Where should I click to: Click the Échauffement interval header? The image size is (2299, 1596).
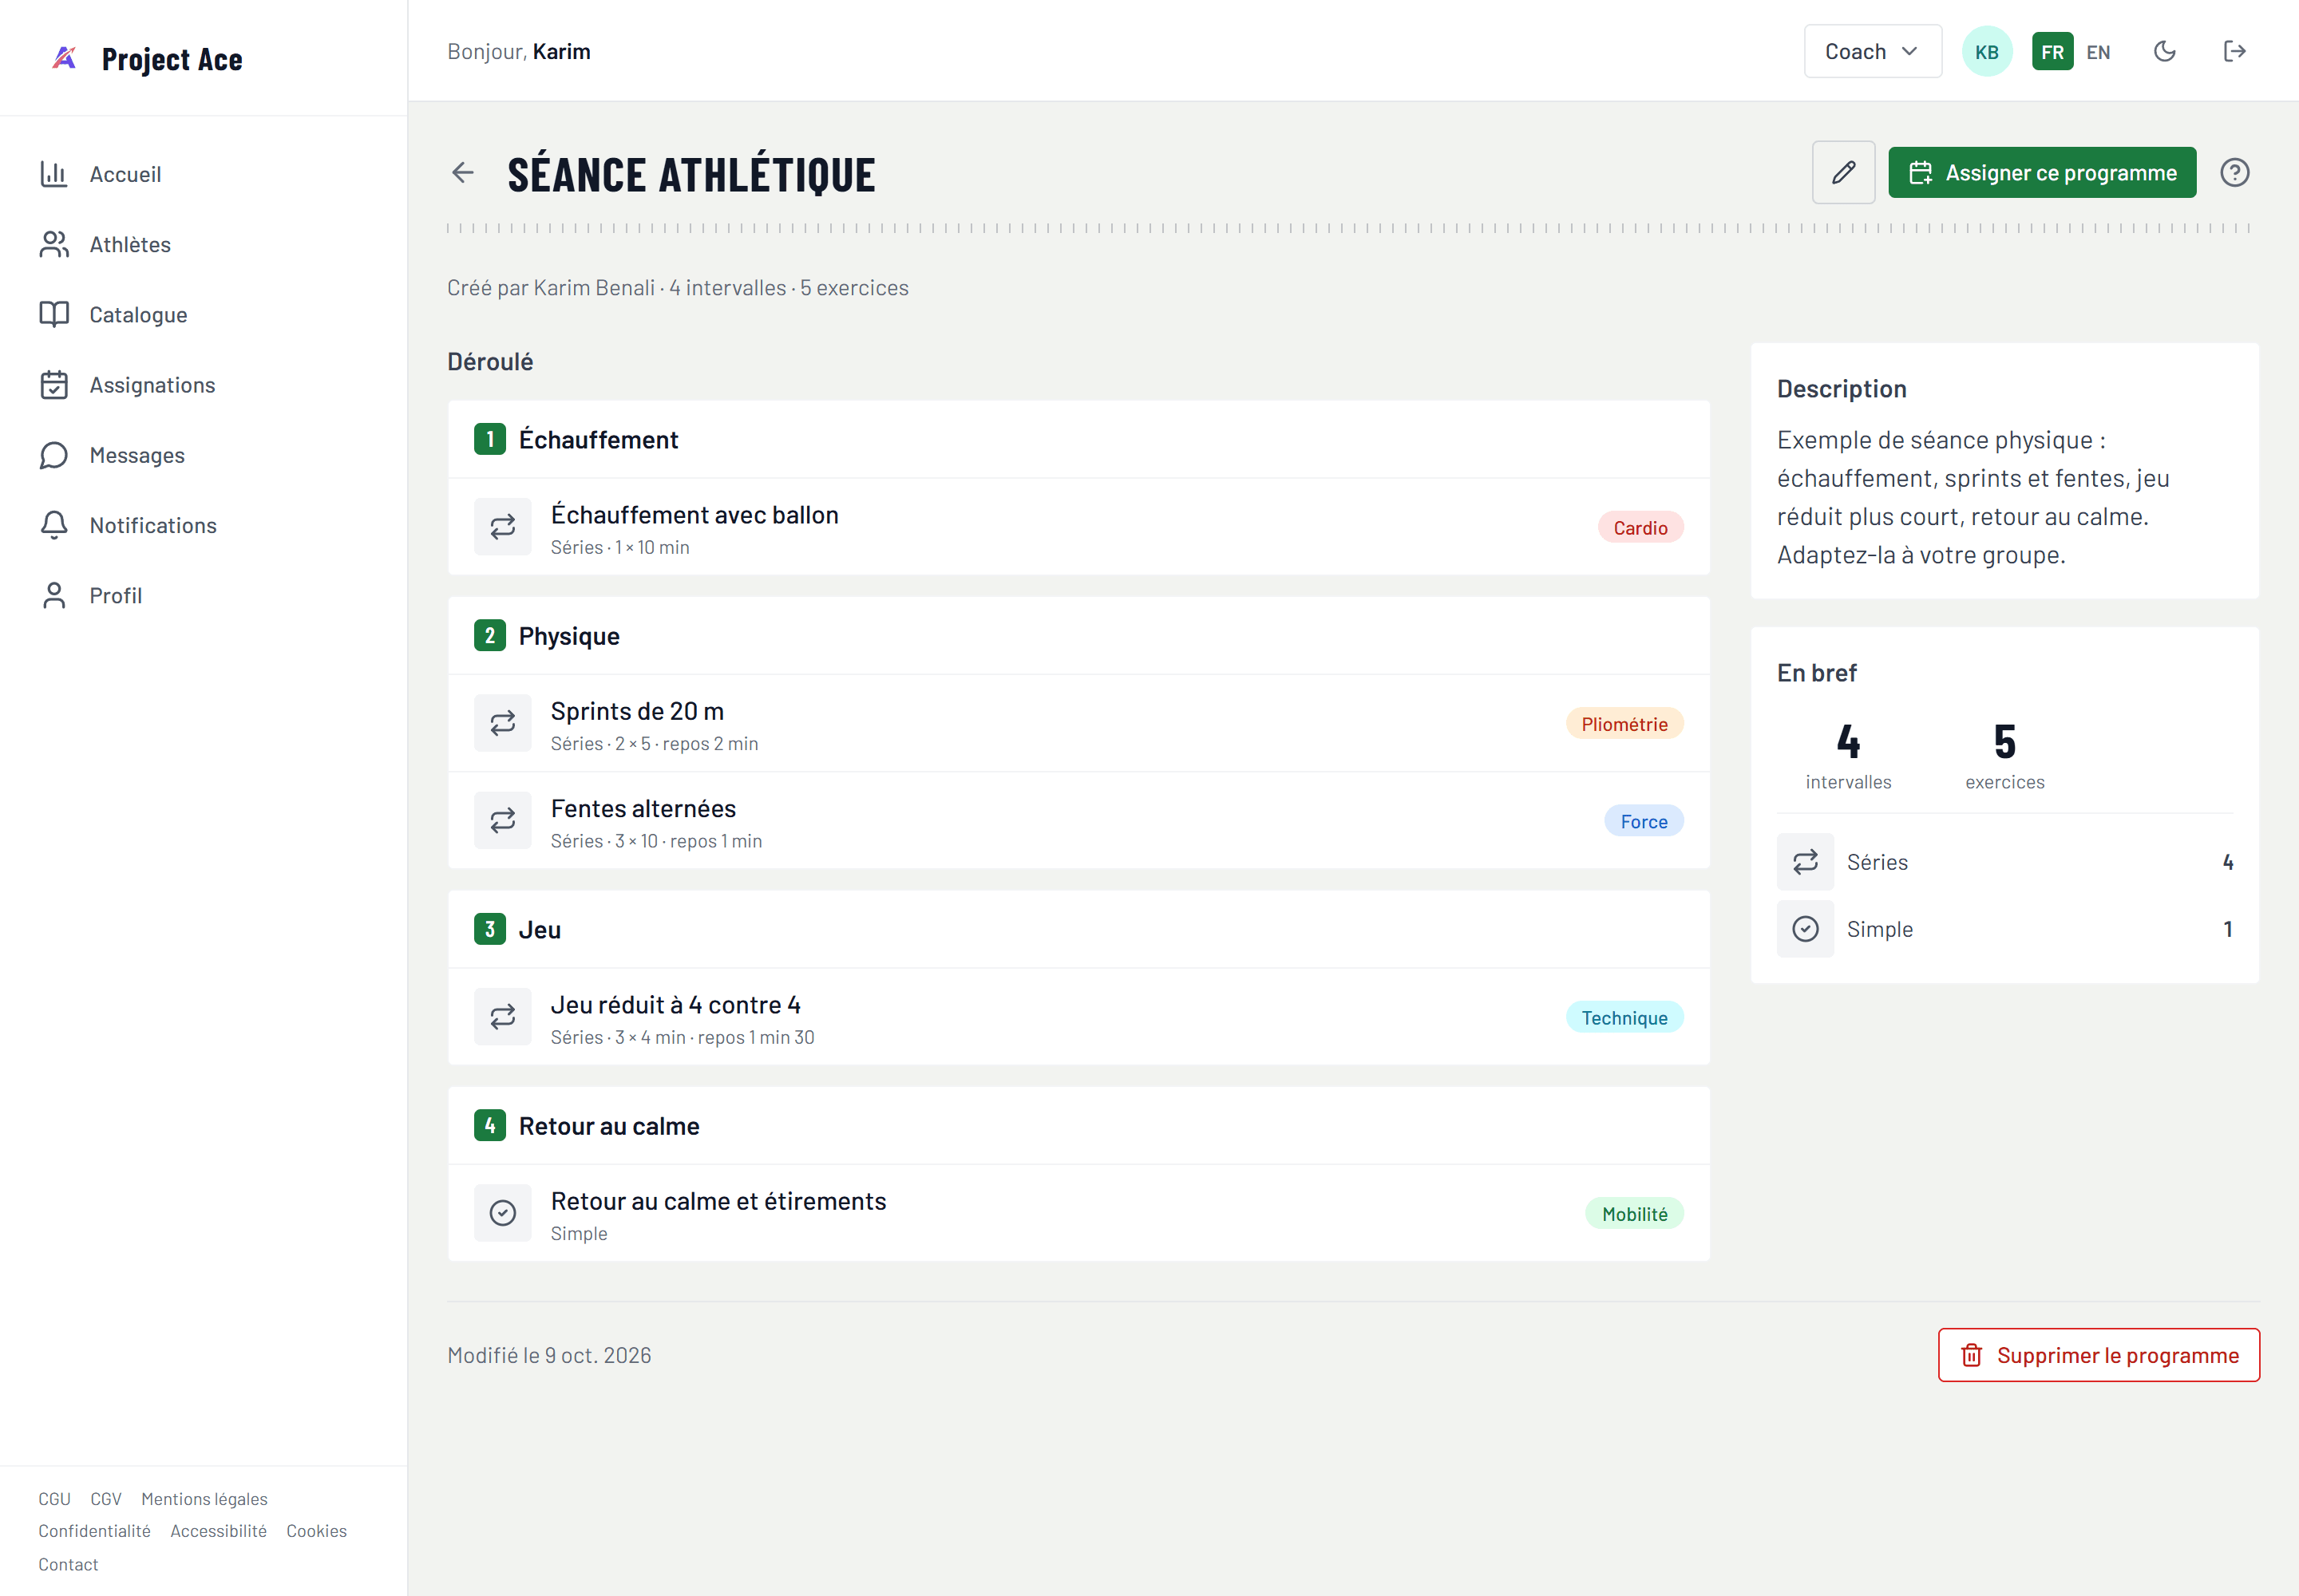point(1078,440)
